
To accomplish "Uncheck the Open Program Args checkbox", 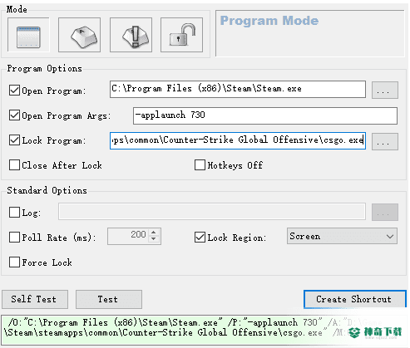I will 14,115.
